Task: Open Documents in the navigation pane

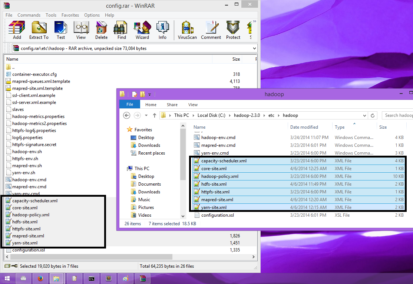Action: coord(146,184)
